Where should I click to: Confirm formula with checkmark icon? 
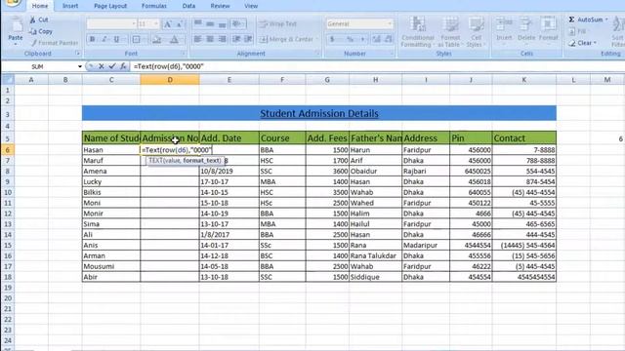pyautogui.click(x=112, y=66)
